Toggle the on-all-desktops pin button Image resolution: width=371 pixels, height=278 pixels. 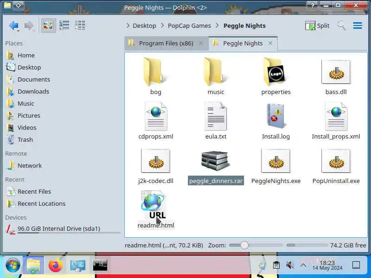click(x=18, y=5)
